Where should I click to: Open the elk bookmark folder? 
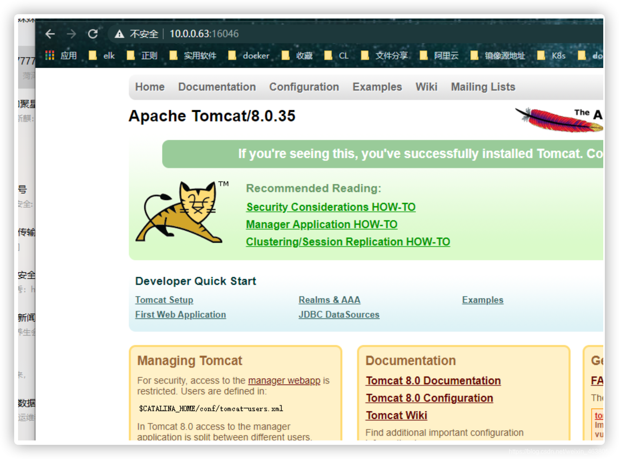pyautogui.click(x=101, y=56)
